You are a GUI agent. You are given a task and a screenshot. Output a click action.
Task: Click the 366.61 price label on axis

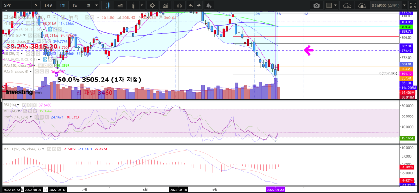tap(406, 64)
